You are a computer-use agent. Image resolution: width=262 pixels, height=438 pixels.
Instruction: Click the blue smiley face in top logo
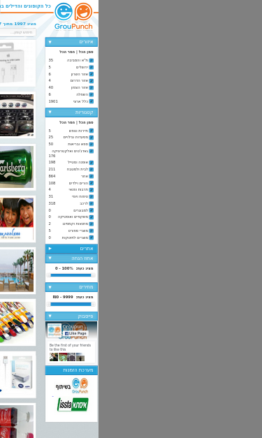(64, 11)
